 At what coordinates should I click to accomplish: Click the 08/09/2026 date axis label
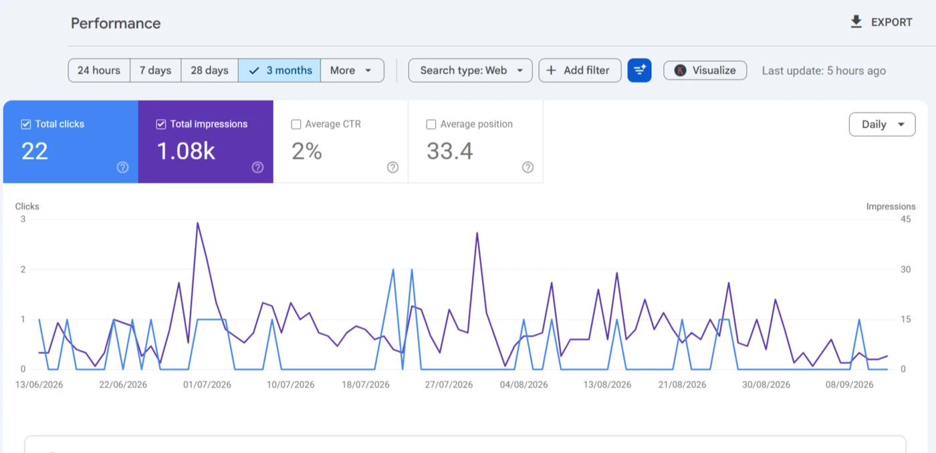(849, 385)
